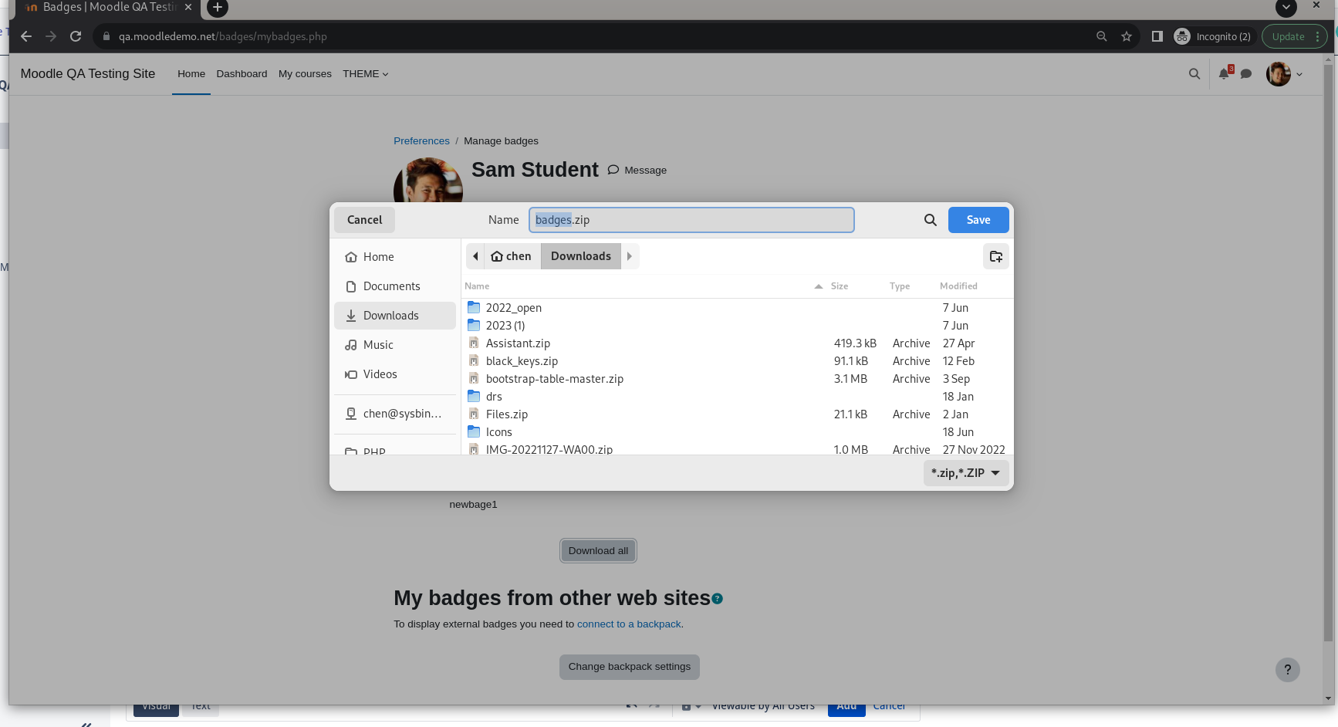Click the Moodle QA Testing Site title
Screen dimensions: 1338x727
[x=88, y=74]
